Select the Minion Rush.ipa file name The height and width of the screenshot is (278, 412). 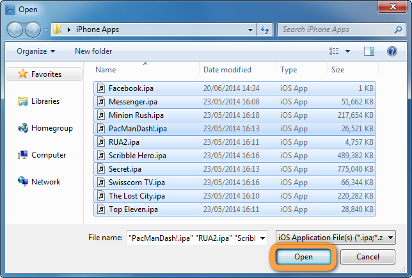(136, 115)
